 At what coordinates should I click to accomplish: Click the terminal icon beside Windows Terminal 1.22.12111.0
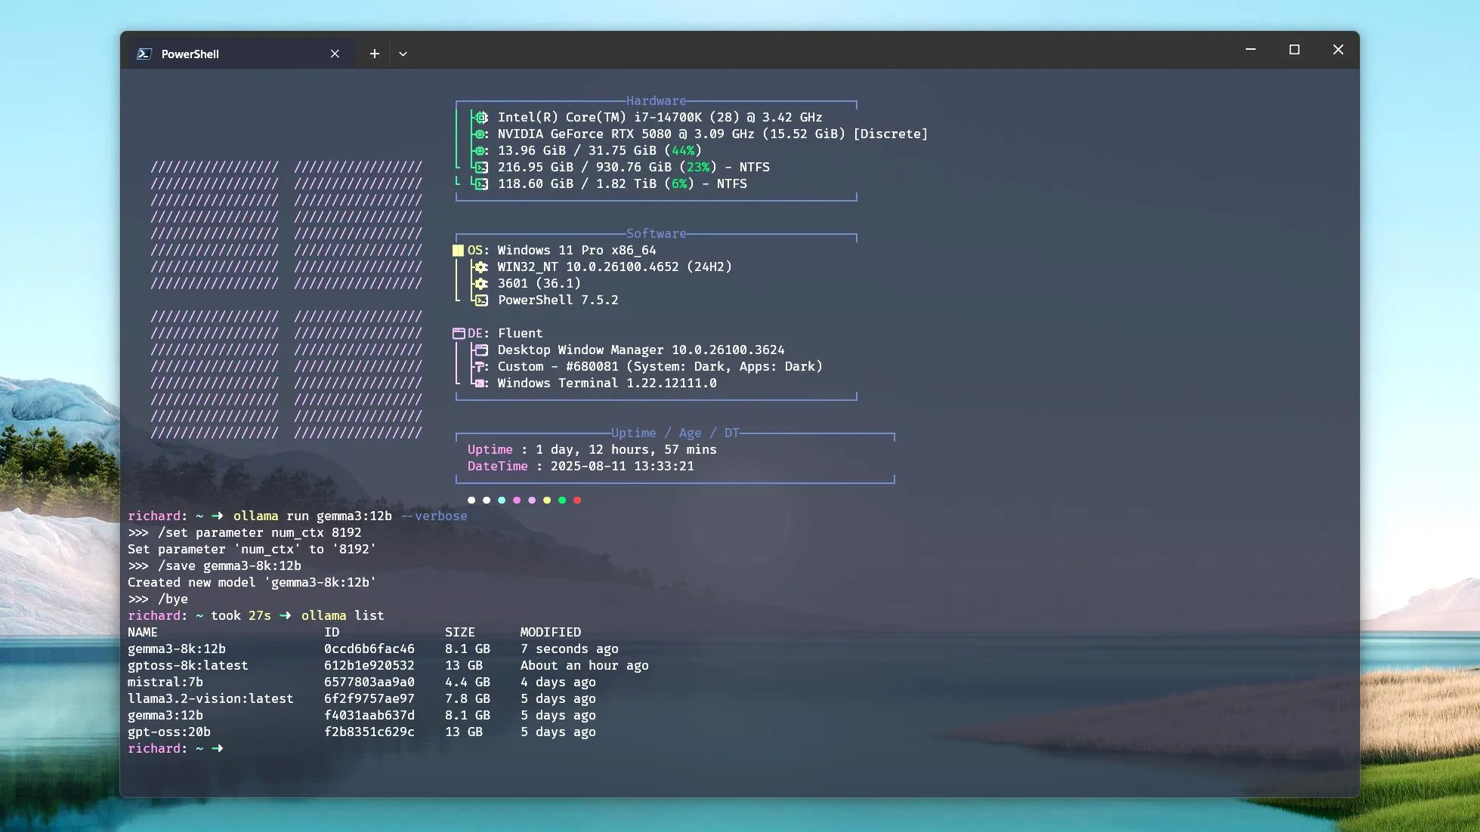480,383
